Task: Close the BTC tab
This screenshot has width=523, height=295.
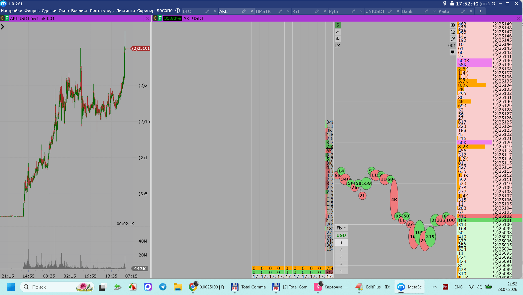Action: [x=215, y=11]
